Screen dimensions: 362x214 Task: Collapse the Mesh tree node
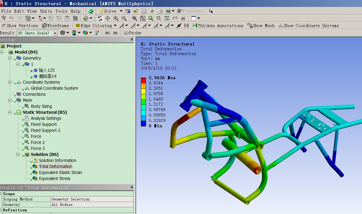click(10, 100)
